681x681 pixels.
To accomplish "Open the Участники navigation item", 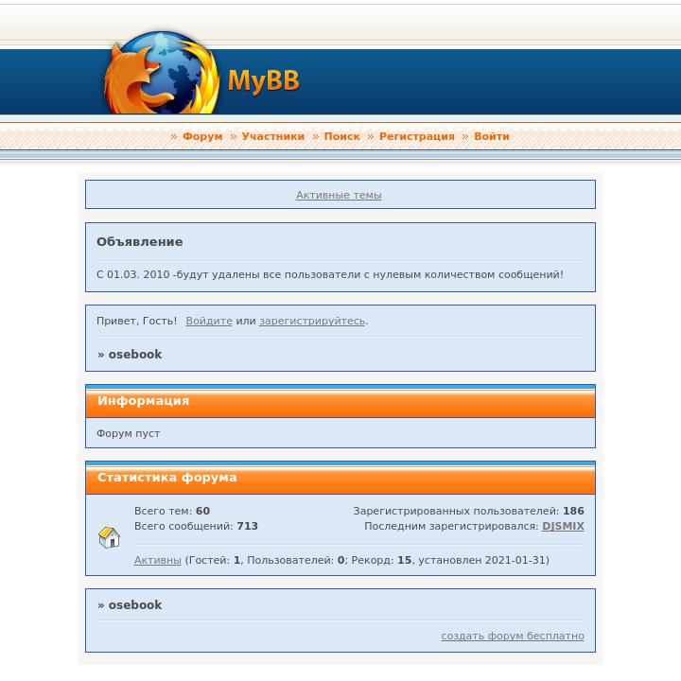I will pos(273,136).
